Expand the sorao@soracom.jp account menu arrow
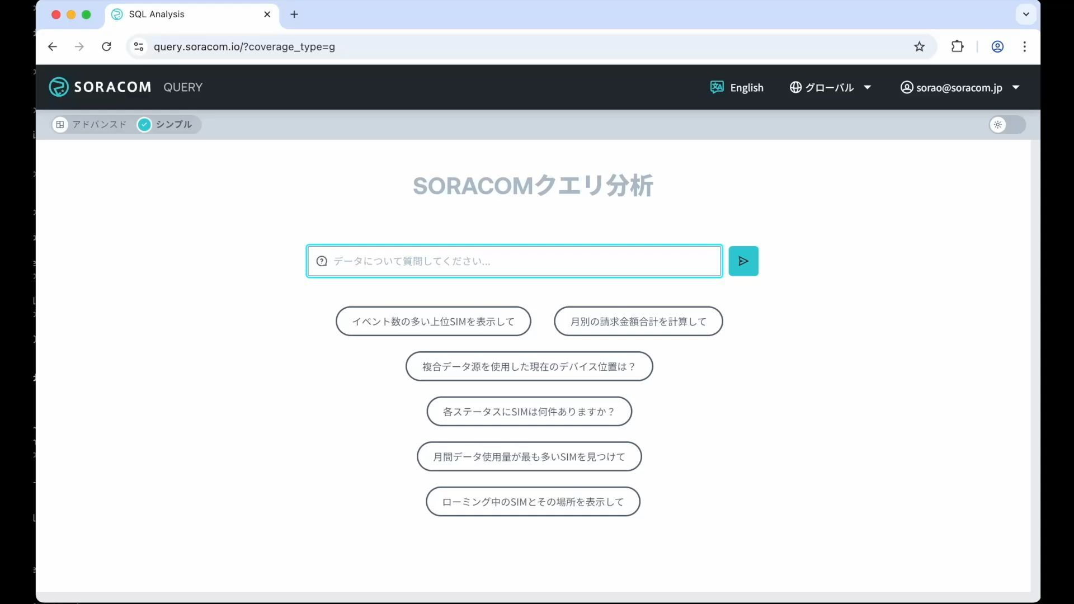 [x=1016, y=87]
